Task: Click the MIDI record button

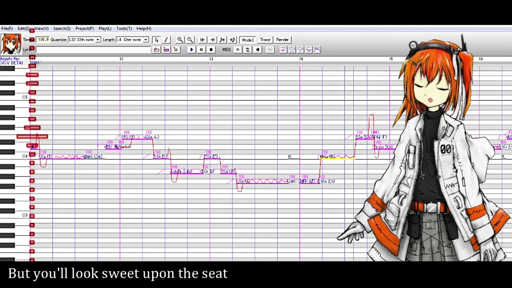Action: coord(238,50)
